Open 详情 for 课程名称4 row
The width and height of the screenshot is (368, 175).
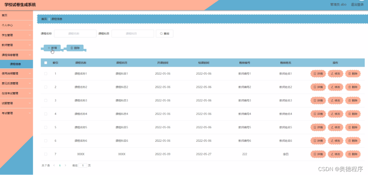(x=318, y=114)
